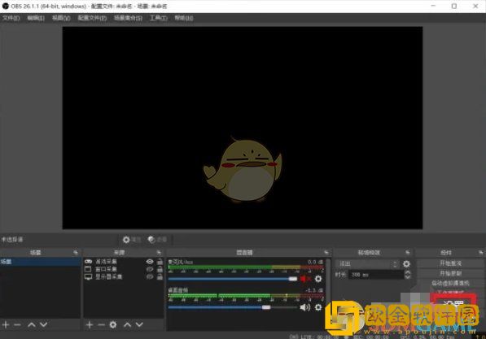Adjust the 桌面音频 volume slider

coord(233,307)
